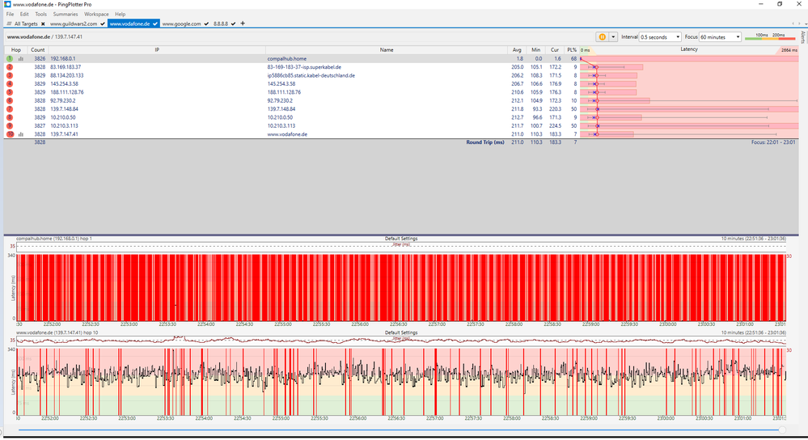This screenshot has width=808, height=440.
Task: Switch to the www.google.com tab
Action: 181,24
